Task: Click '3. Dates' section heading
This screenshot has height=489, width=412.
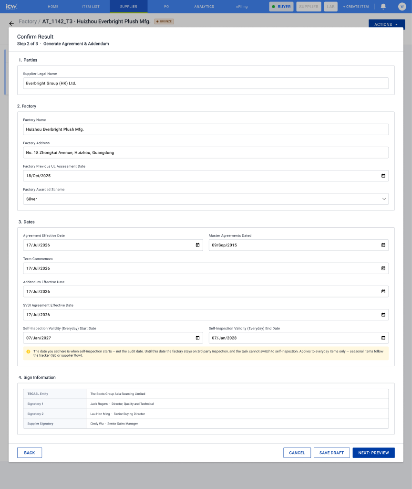Action: pyautogui.click(x=27, y=222)
